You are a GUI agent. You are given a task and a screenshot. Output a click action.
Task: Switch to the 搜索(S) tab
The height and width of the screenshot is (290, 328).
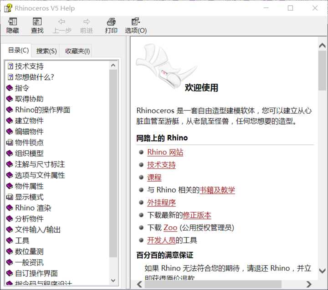46,51
